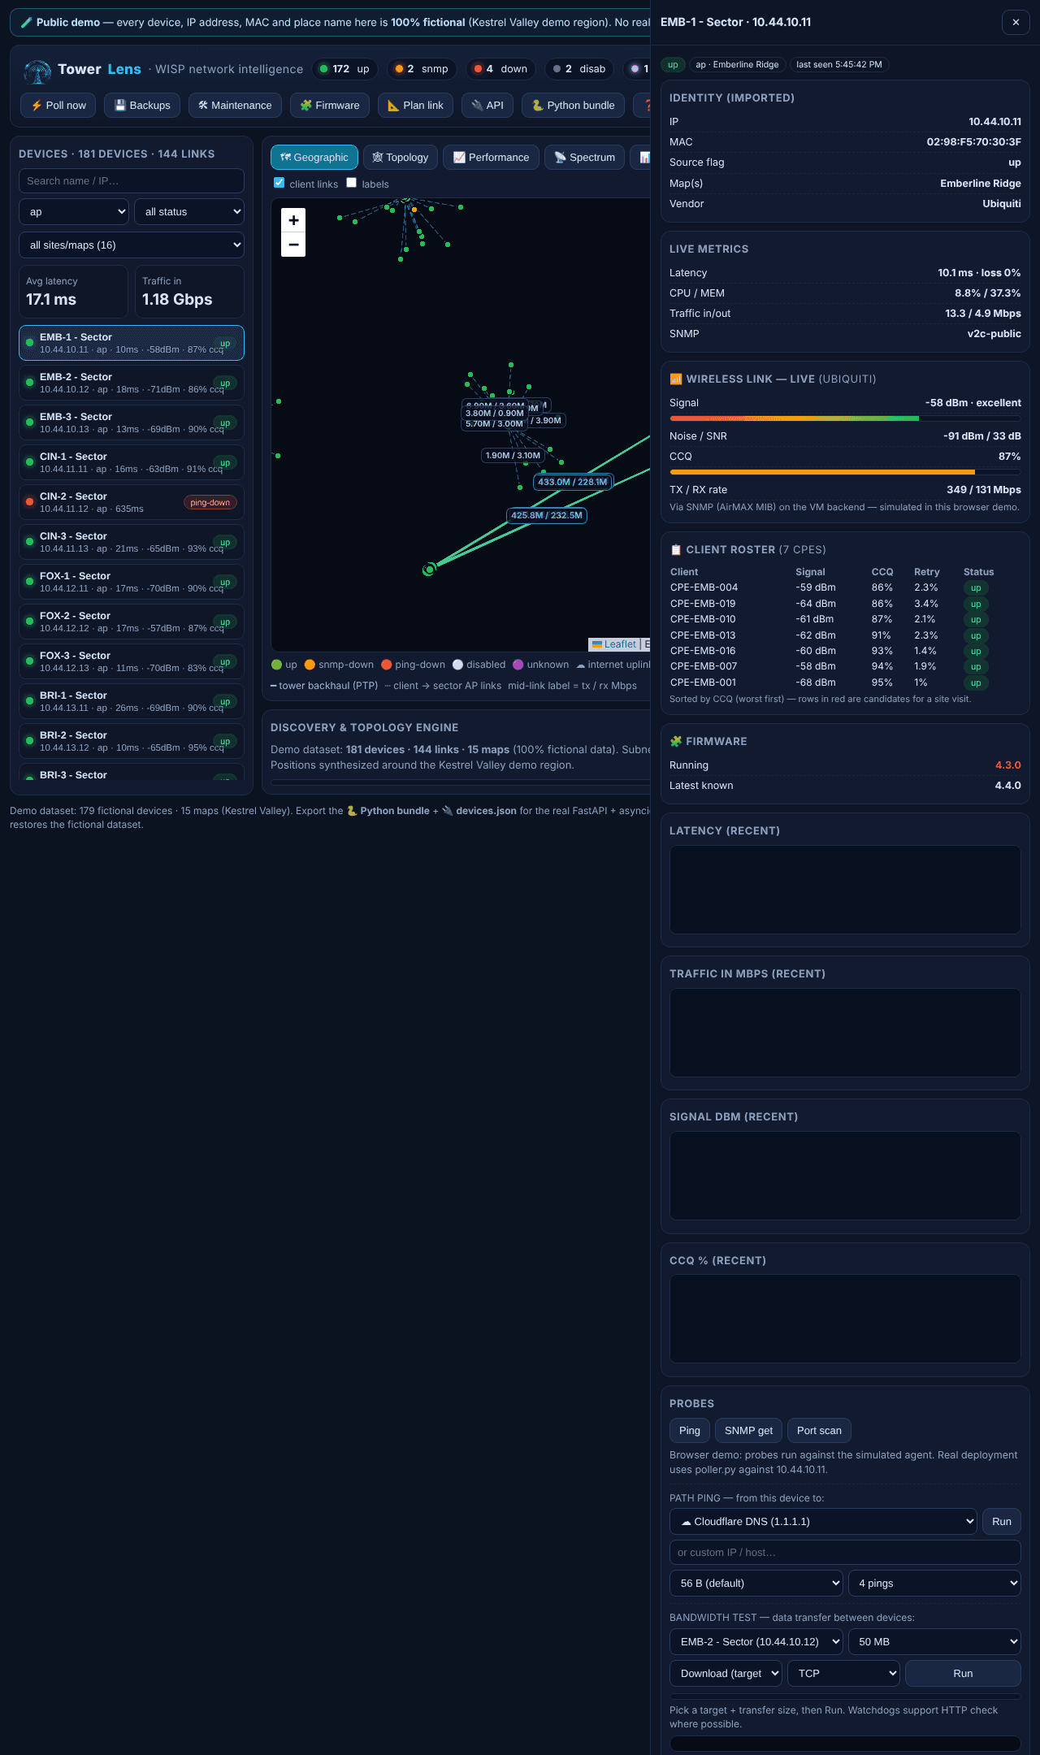
Task: Zoom in on the map
Action: point(293,220)
